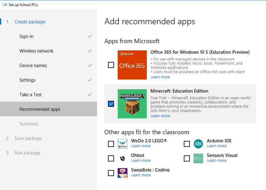This screenshot has height=190, width=266.
Task: Open Learn more under SwopBots : Coding
Action: pos(141,175)
